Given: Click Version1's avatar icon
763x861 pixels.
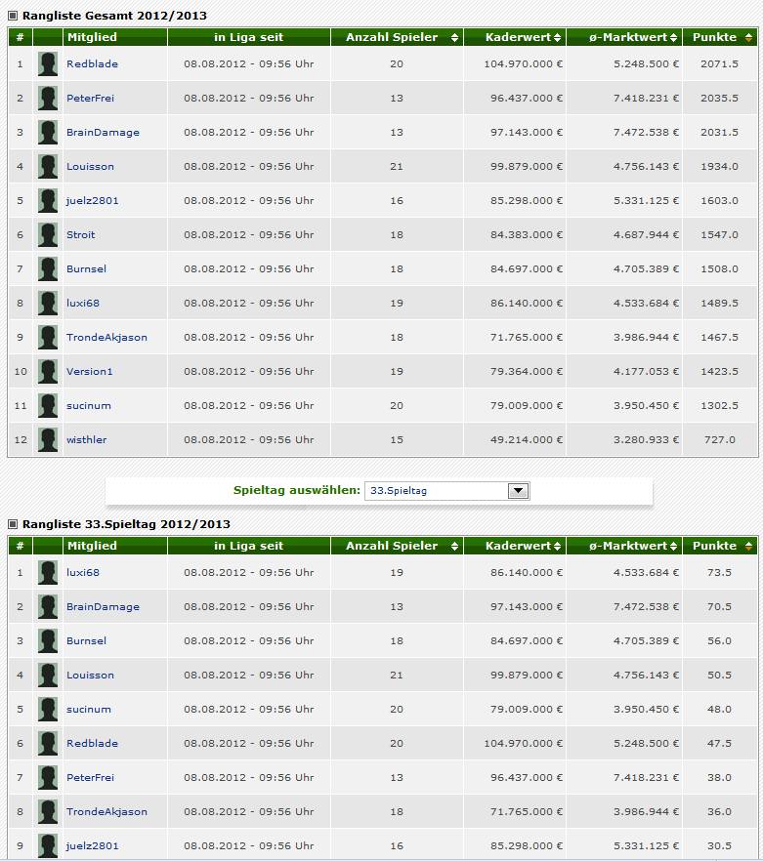Looking at the screenshot, I should click(x=48, y=372).
